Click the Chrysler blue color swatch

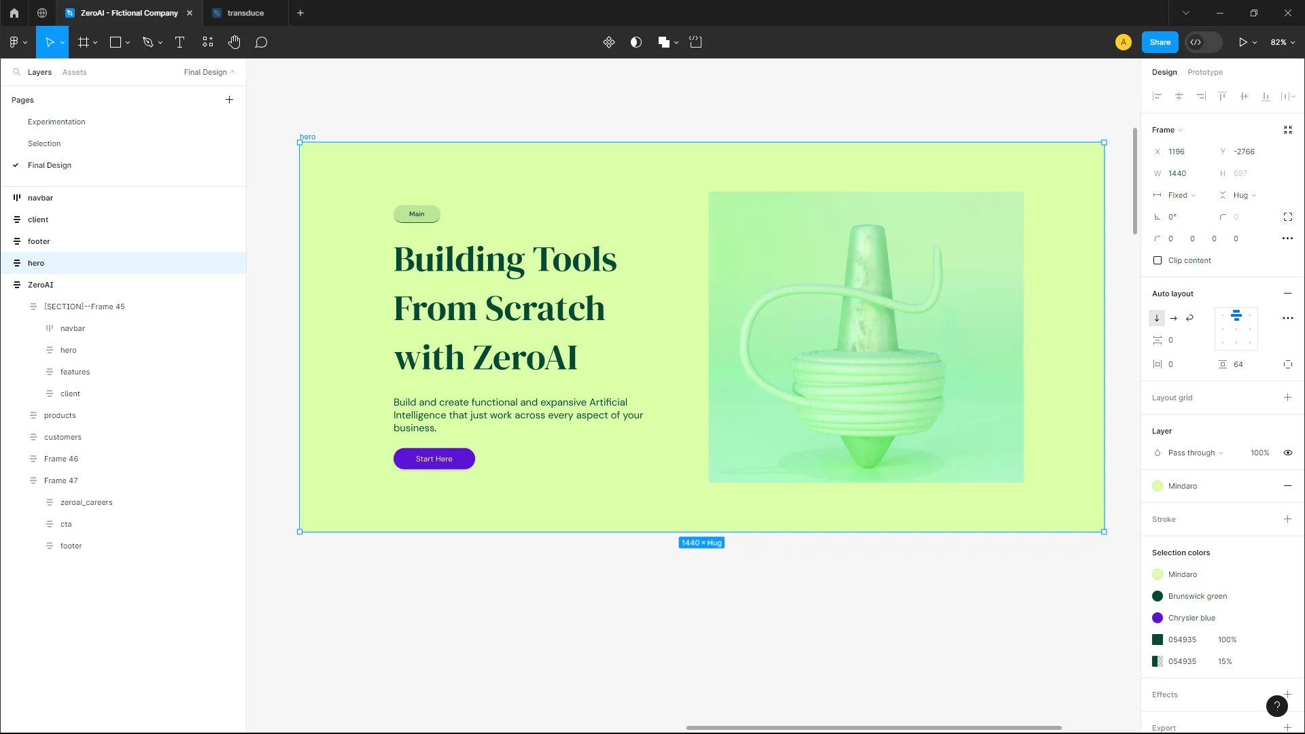(1158, 618)
